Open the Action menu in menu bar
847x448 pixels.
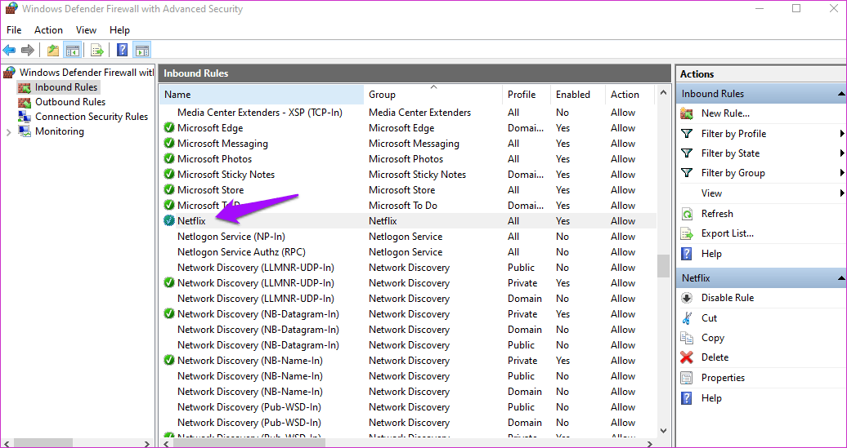coord(48,30)
